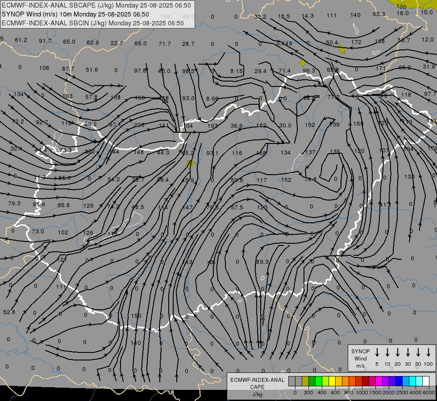Select the dark red CAPE legend swatch
This screenshot has height=401, width=437.
tap(366, 381)
